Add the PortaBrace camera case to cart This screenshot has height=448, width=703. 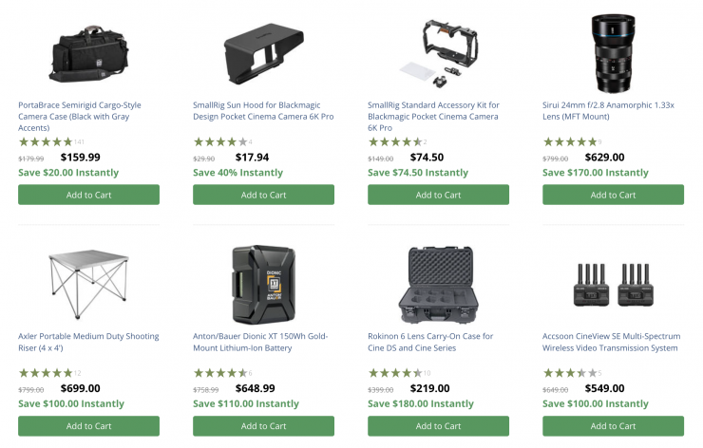pyautogui.click(x=88, y=195)
